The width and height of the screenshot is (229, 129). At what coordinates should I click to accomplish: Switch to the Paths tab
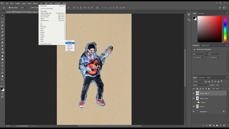(x=209, y=77)
